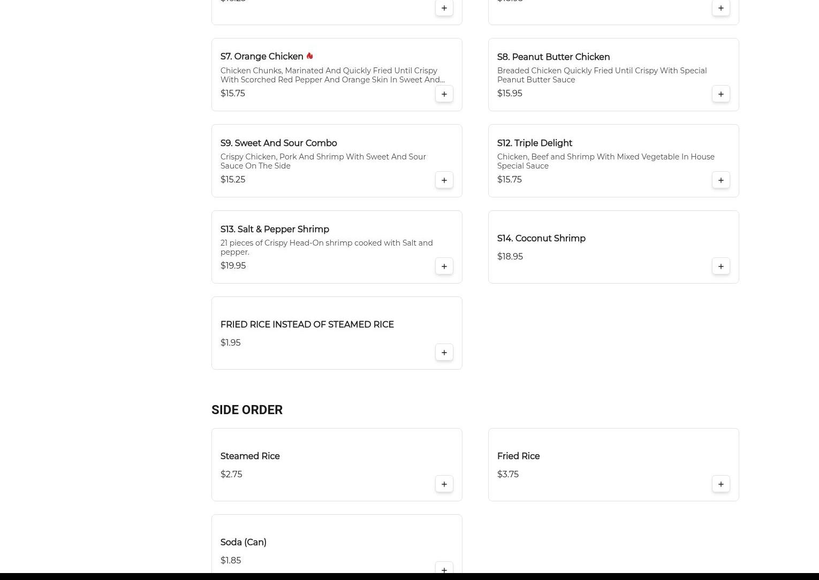This screenshot has width=819, height=580.
Task: Add S13. Salt & Pepper Shrimp plus button
Action: [444, 266]
